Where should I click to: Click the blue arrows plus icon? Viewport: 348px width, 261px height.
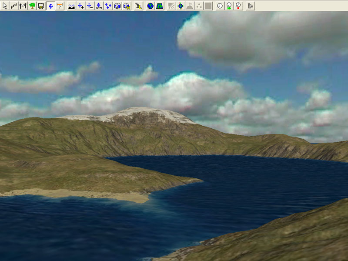(81, 6)
